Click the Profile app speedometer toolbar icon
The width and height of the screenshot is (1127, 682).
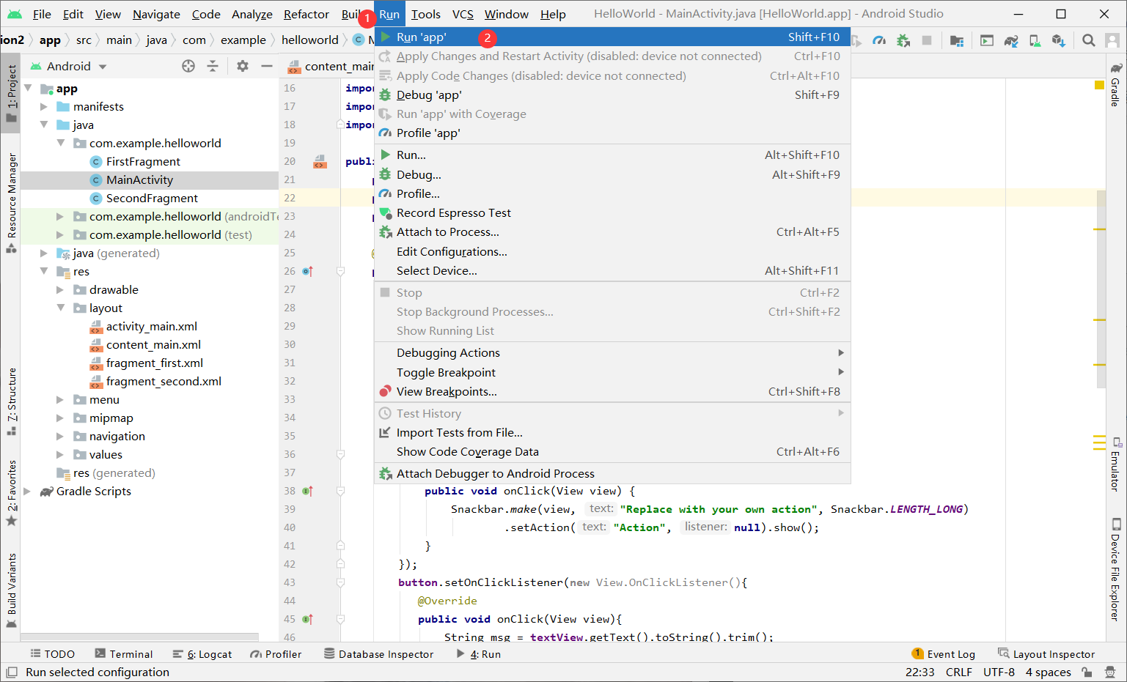tap(879, 40)
